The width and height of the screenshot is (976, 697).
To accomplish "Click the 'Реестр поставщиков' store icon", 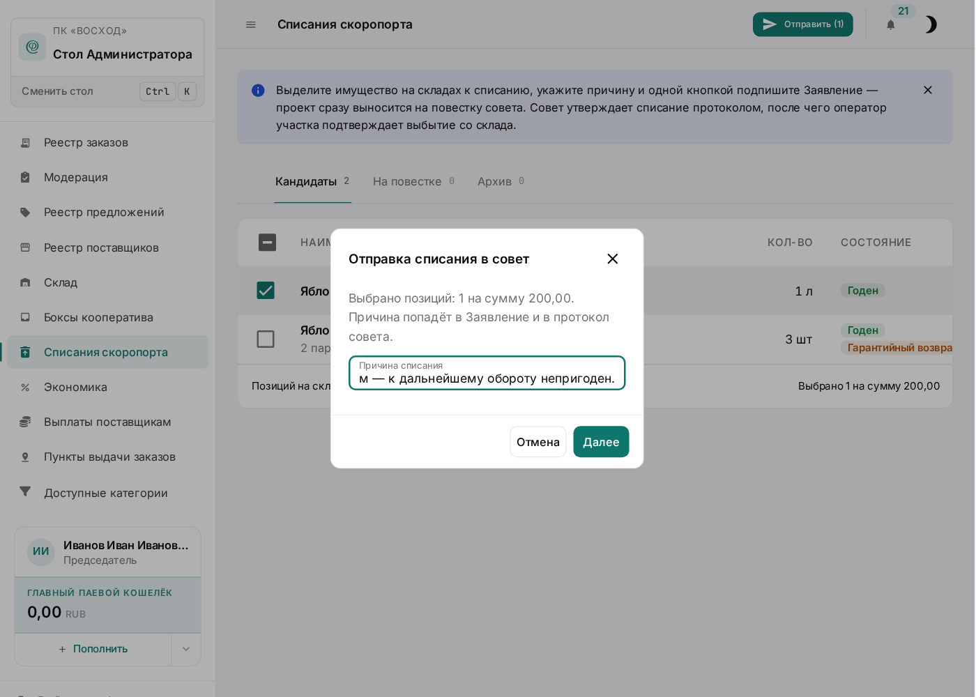I will click(25, 247).
